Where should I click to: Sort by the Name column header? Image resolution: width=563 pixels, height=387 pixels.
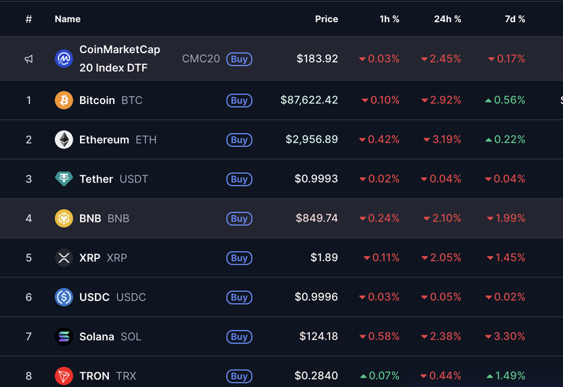click(67, 19)
